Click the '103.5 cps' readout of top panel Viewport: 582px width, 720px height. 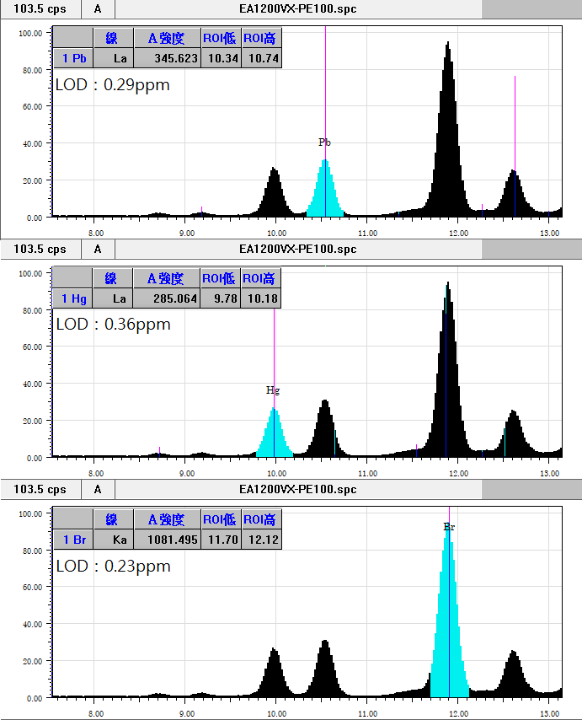tap(40, 9)
